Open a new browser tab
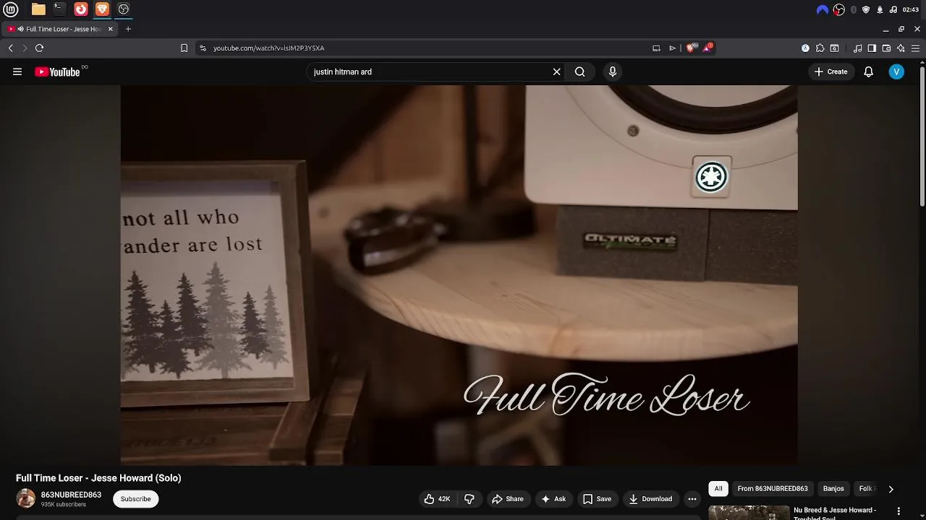 (128, 29)
